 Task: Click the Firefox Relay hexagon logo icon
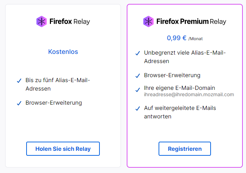coord(41,21)
